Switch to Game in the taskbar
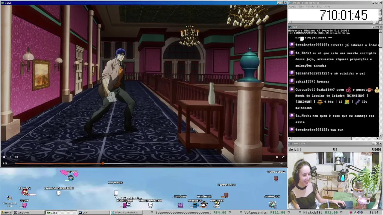Viewport: 383px width, 215px height. pyautogui.click(x=61, y=213)
